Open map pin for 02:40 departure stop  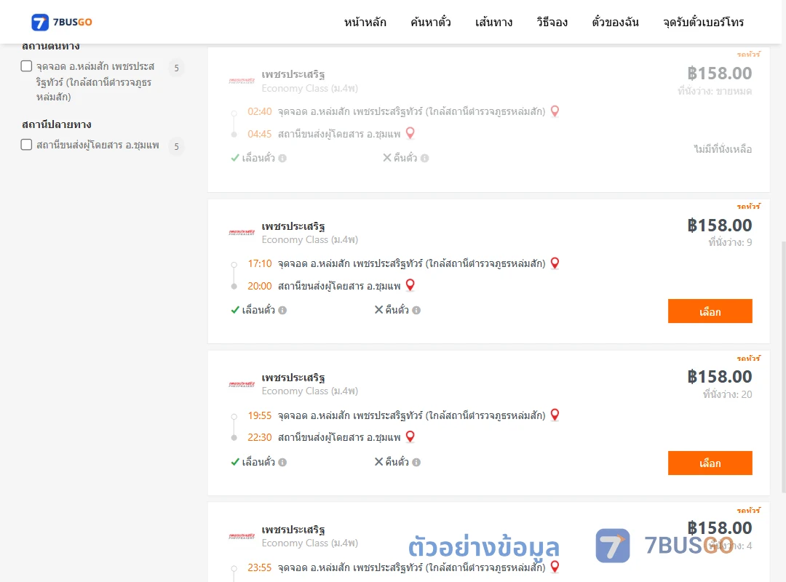coord(555,111)
